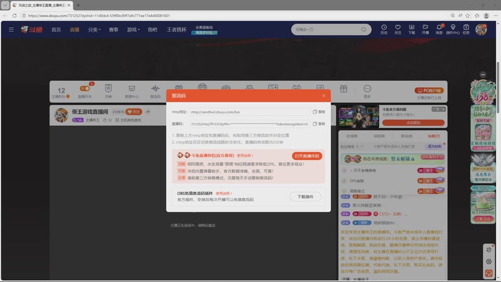Viewport: 501px width, 282px height.
Task: Expand the 游戏 games dropdown
Action: click(x=133, y=29)
